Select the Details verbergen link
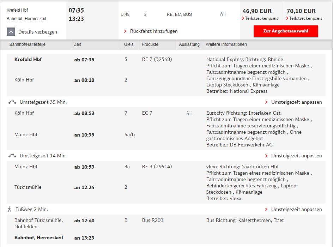333x247 pixels. pos(38,32)
